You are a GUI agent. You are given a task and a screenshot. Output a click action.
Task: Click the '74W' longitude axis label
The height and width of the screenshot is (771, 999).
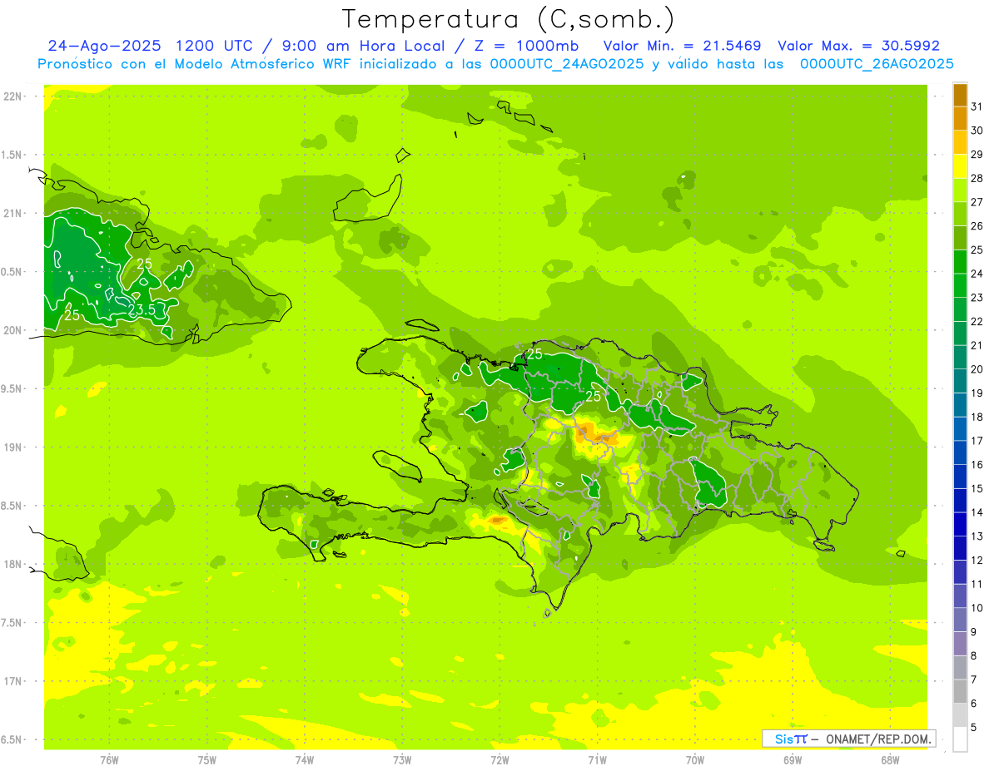305,760
